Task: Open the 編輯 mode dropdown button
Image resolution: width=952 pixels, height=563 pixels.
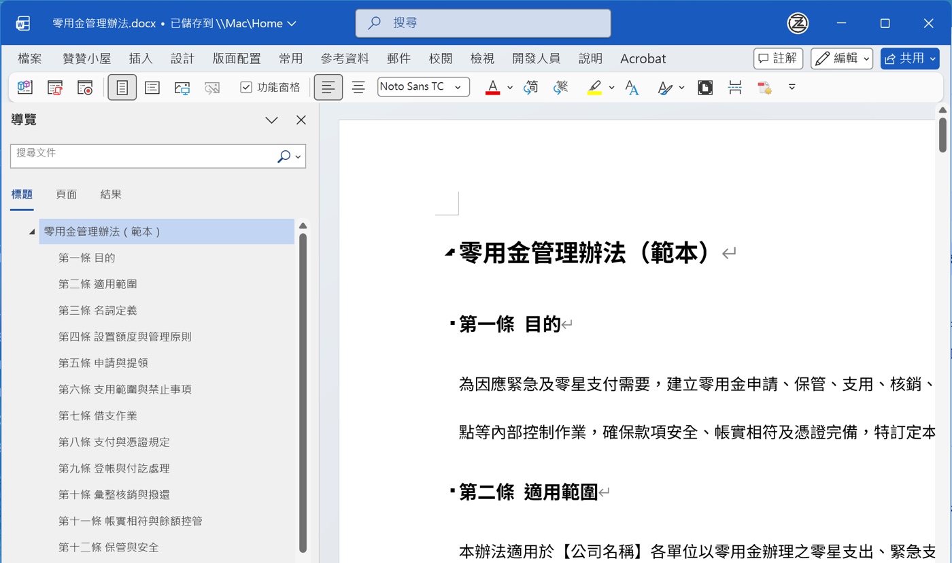Action: point(842,58)
